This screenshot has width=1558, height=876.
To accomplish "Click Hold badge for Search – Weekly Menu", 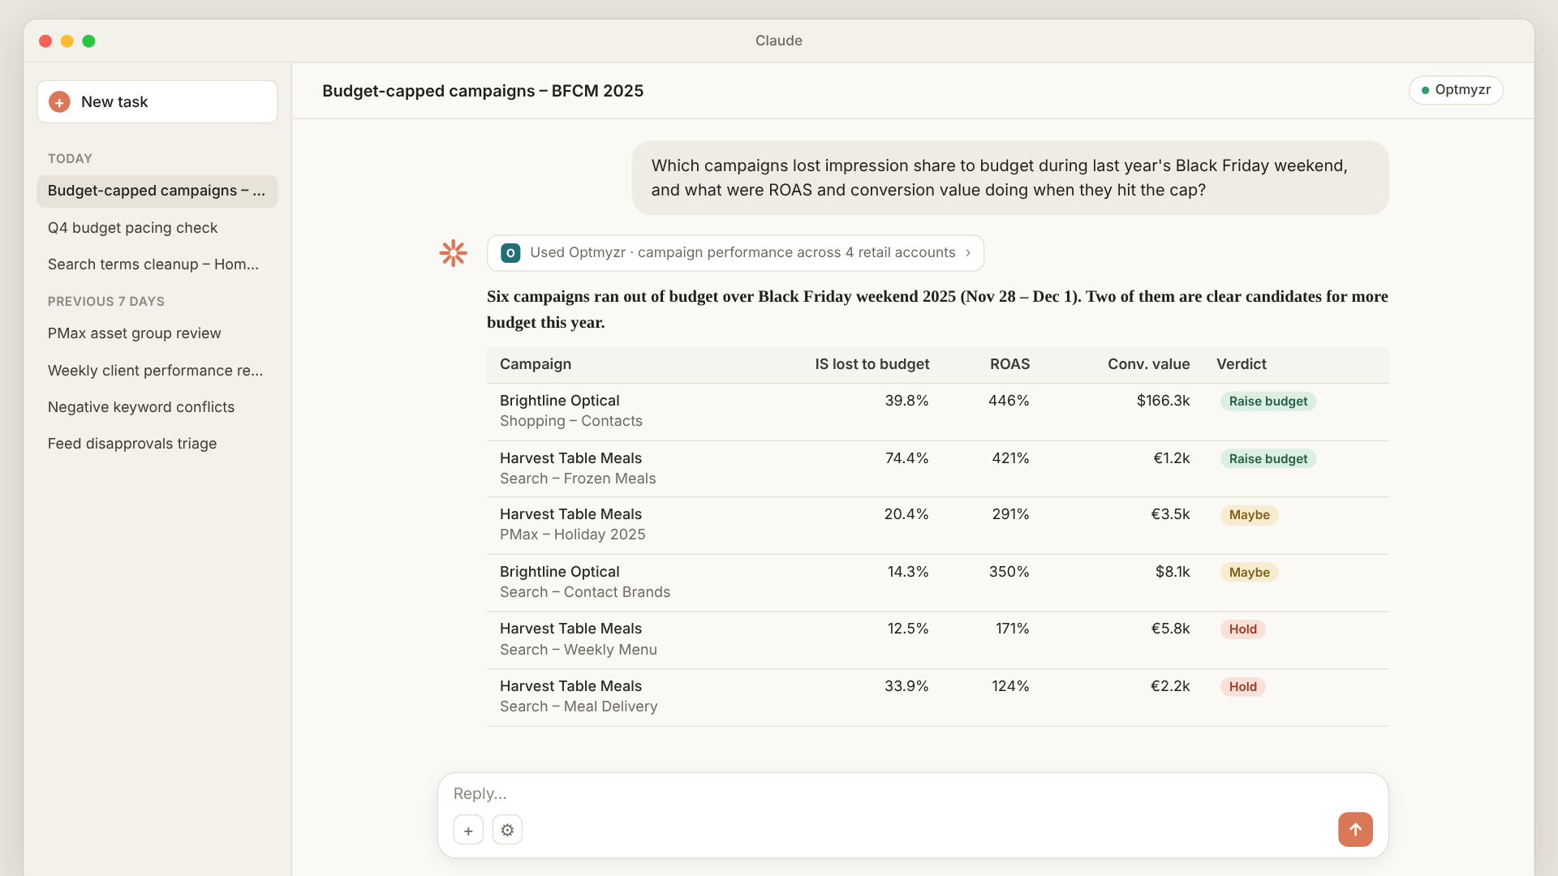I will pos(1243,629).
